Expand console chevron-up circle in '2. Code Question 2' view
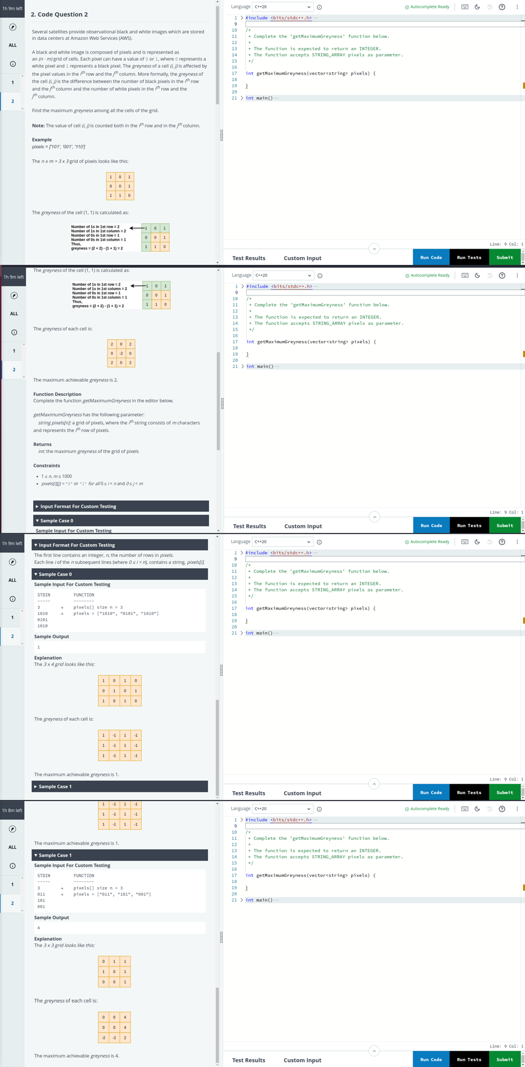Viewport: 525px width, 1067px height. pos(374,249)
